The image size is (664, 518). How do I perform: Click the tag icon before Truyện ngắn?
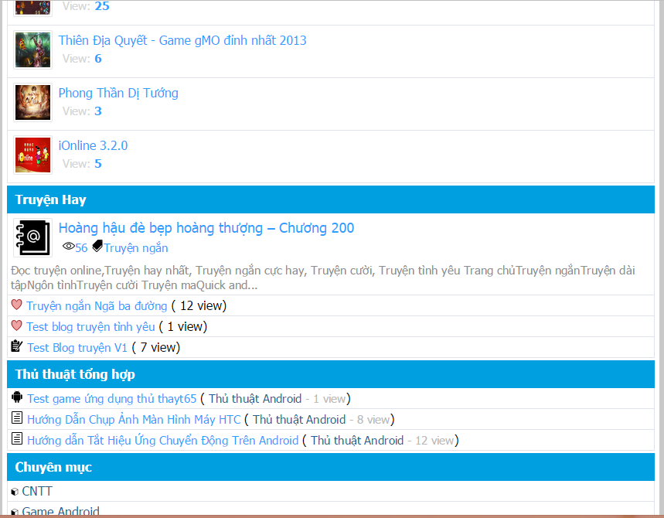pyautogui.click(x=97, y=246)
